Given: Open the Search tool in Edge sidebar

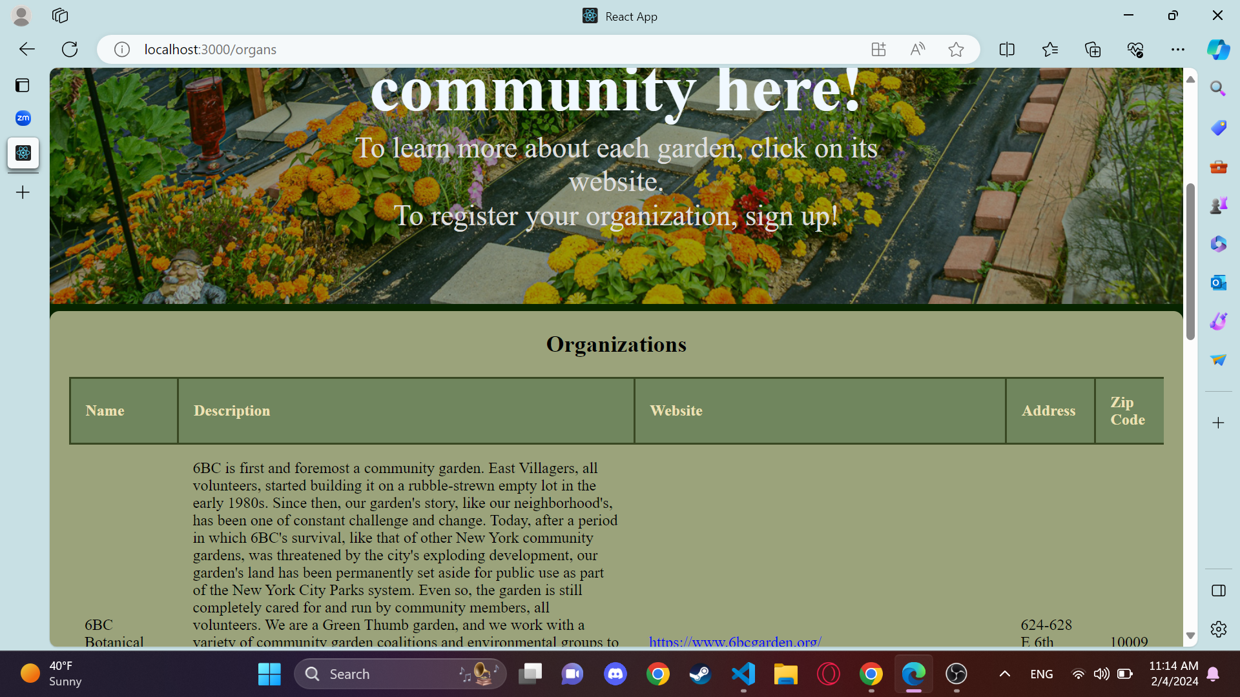Looking at the screenshot, I should pos(1218,88).
